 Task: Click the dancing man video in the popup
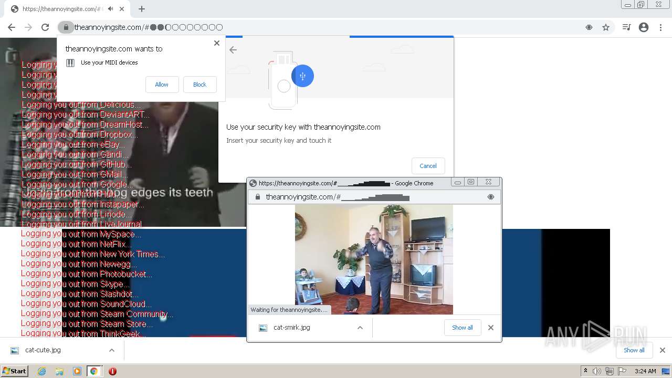374,259
